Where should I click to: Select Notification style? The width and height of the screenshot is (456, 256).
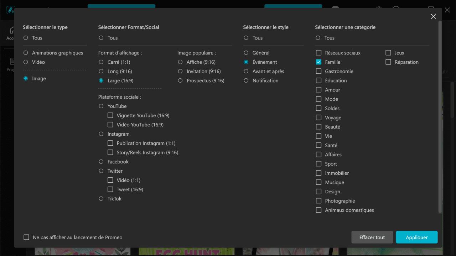(246, 80)
